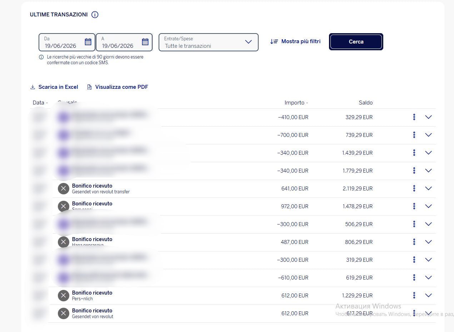Open calendar picker in A date field
The height and width of the screenshot is (332, 454).
(x=145, y=42)
